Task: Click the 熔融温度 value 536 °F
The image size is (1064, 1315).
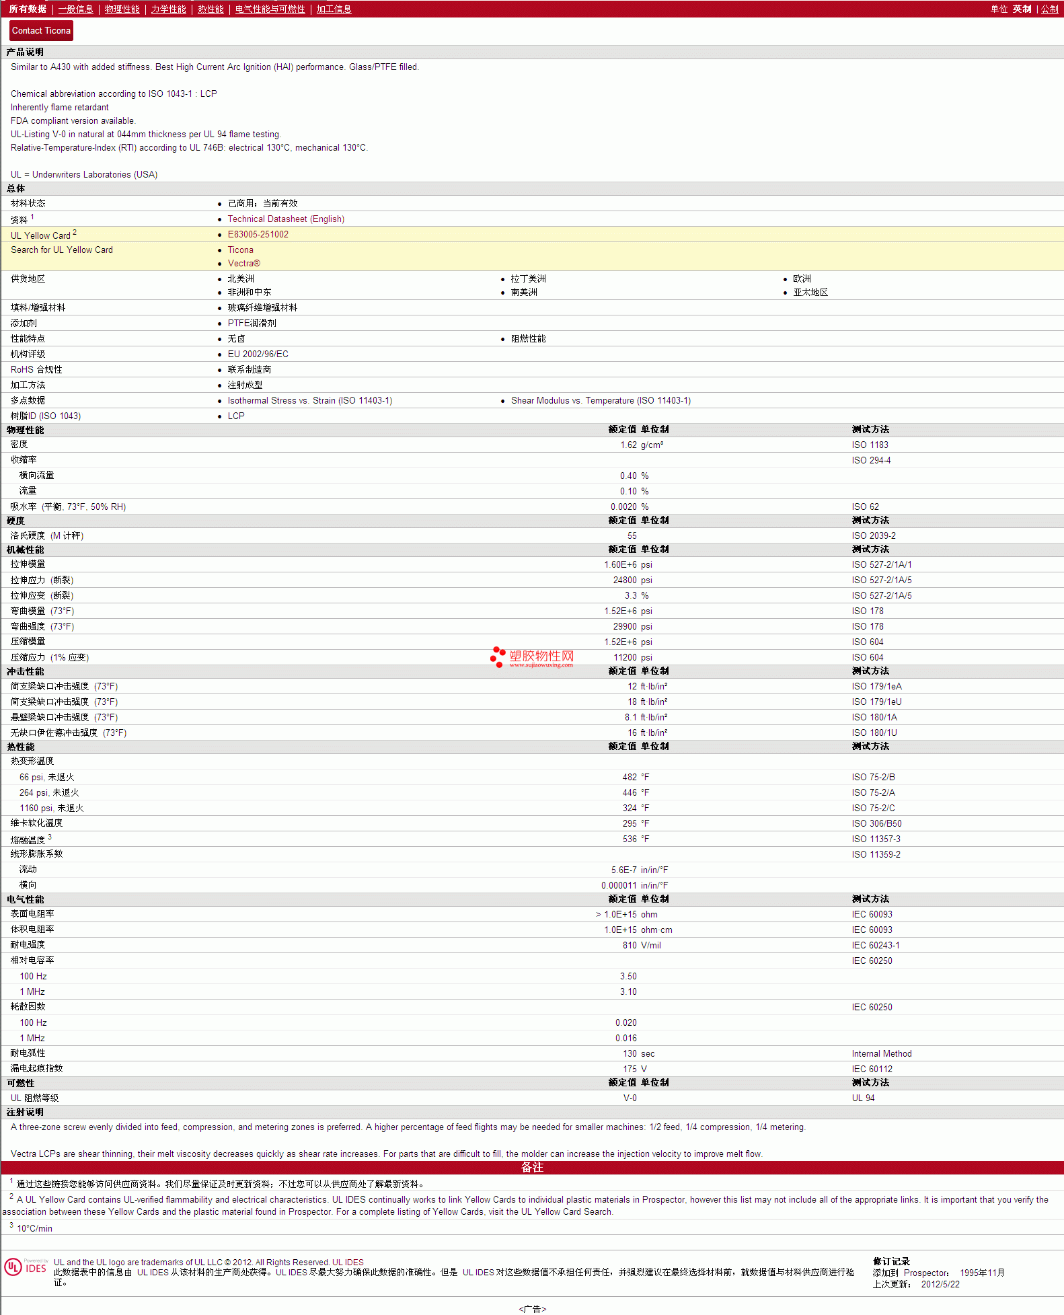Action: point(636,839)
